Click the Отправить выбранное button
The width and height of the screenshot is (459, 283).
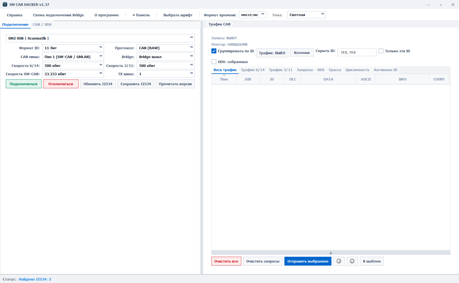point(308,261)
